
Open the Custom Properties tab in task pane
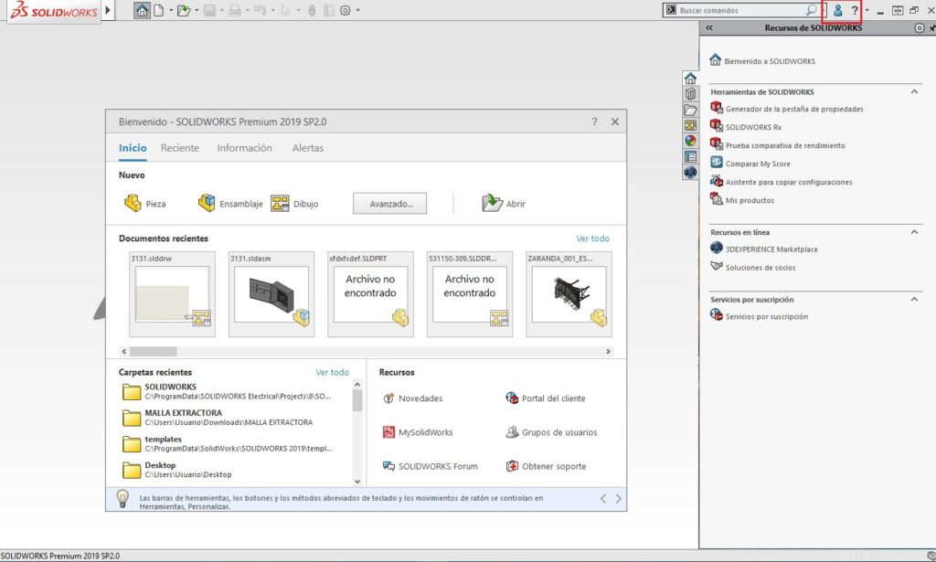[691, 157]
